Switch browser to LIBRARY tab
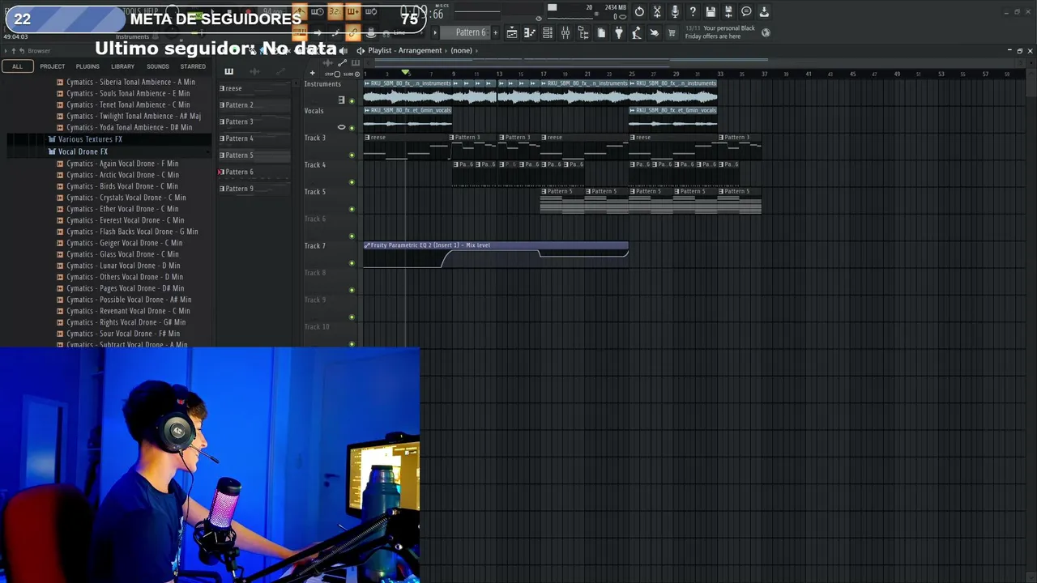 click(x=122, y=66)
